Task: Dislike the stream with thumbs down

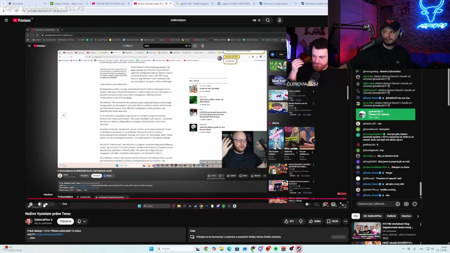Action: tap(301, 221)
